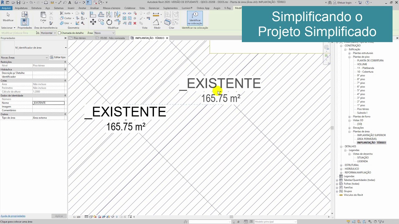Click the red Delete X icon

pyautogui.click(x=135, y=23)
